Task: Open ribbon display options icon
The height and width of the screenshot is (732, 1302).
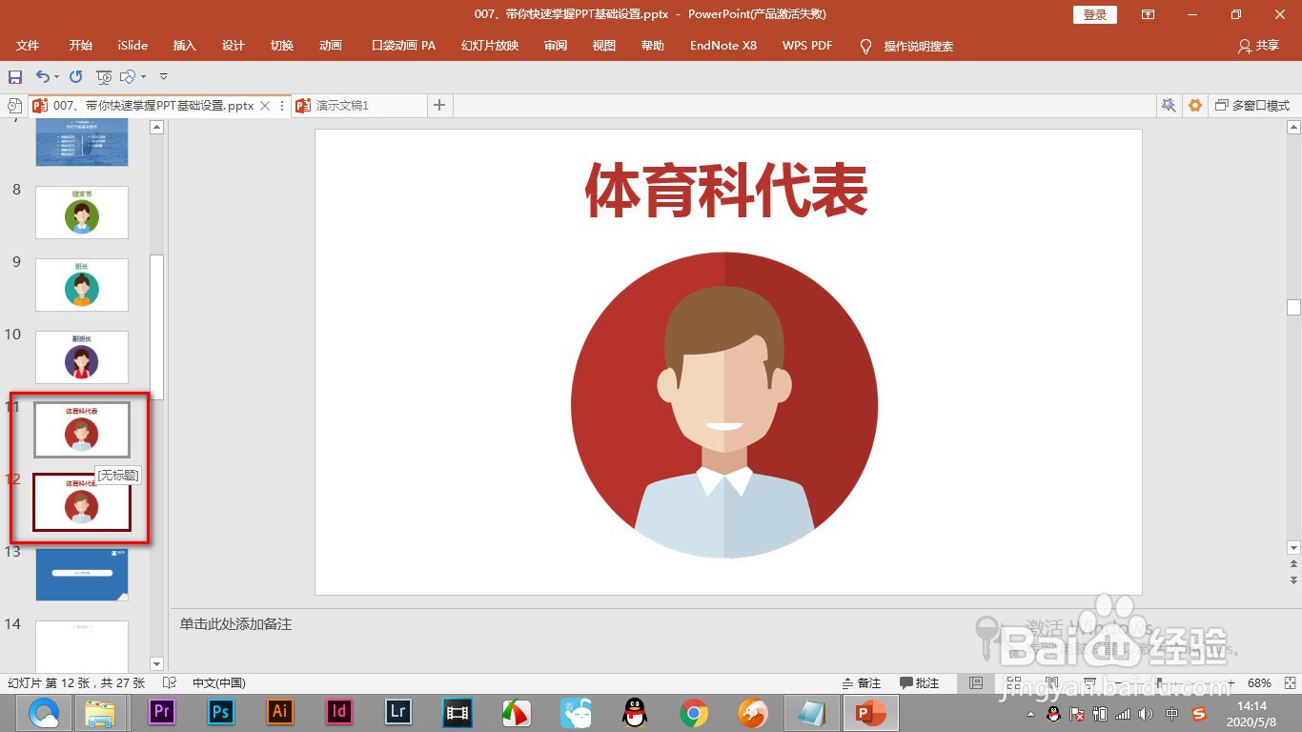Action: point(1149,14)
